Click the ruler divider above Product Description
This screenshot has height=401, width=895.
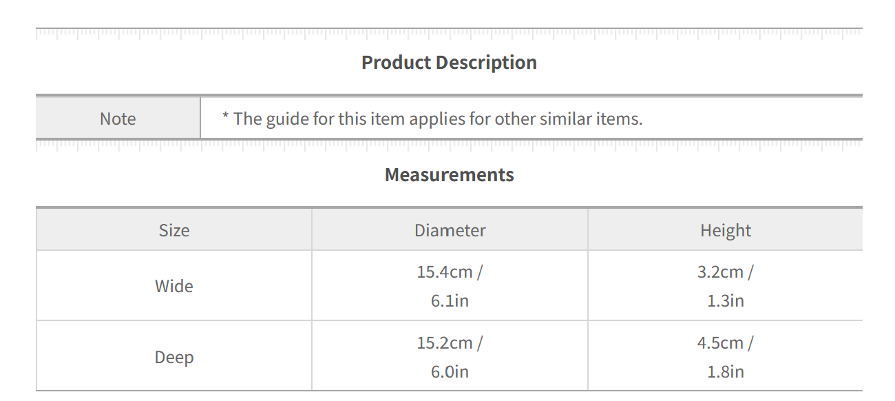(449, 32)
